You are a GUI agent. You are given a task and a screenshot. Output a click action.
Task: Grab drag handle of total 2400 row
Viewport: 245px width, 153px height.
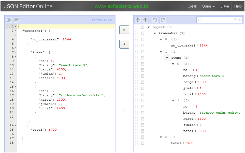(137, 131)
